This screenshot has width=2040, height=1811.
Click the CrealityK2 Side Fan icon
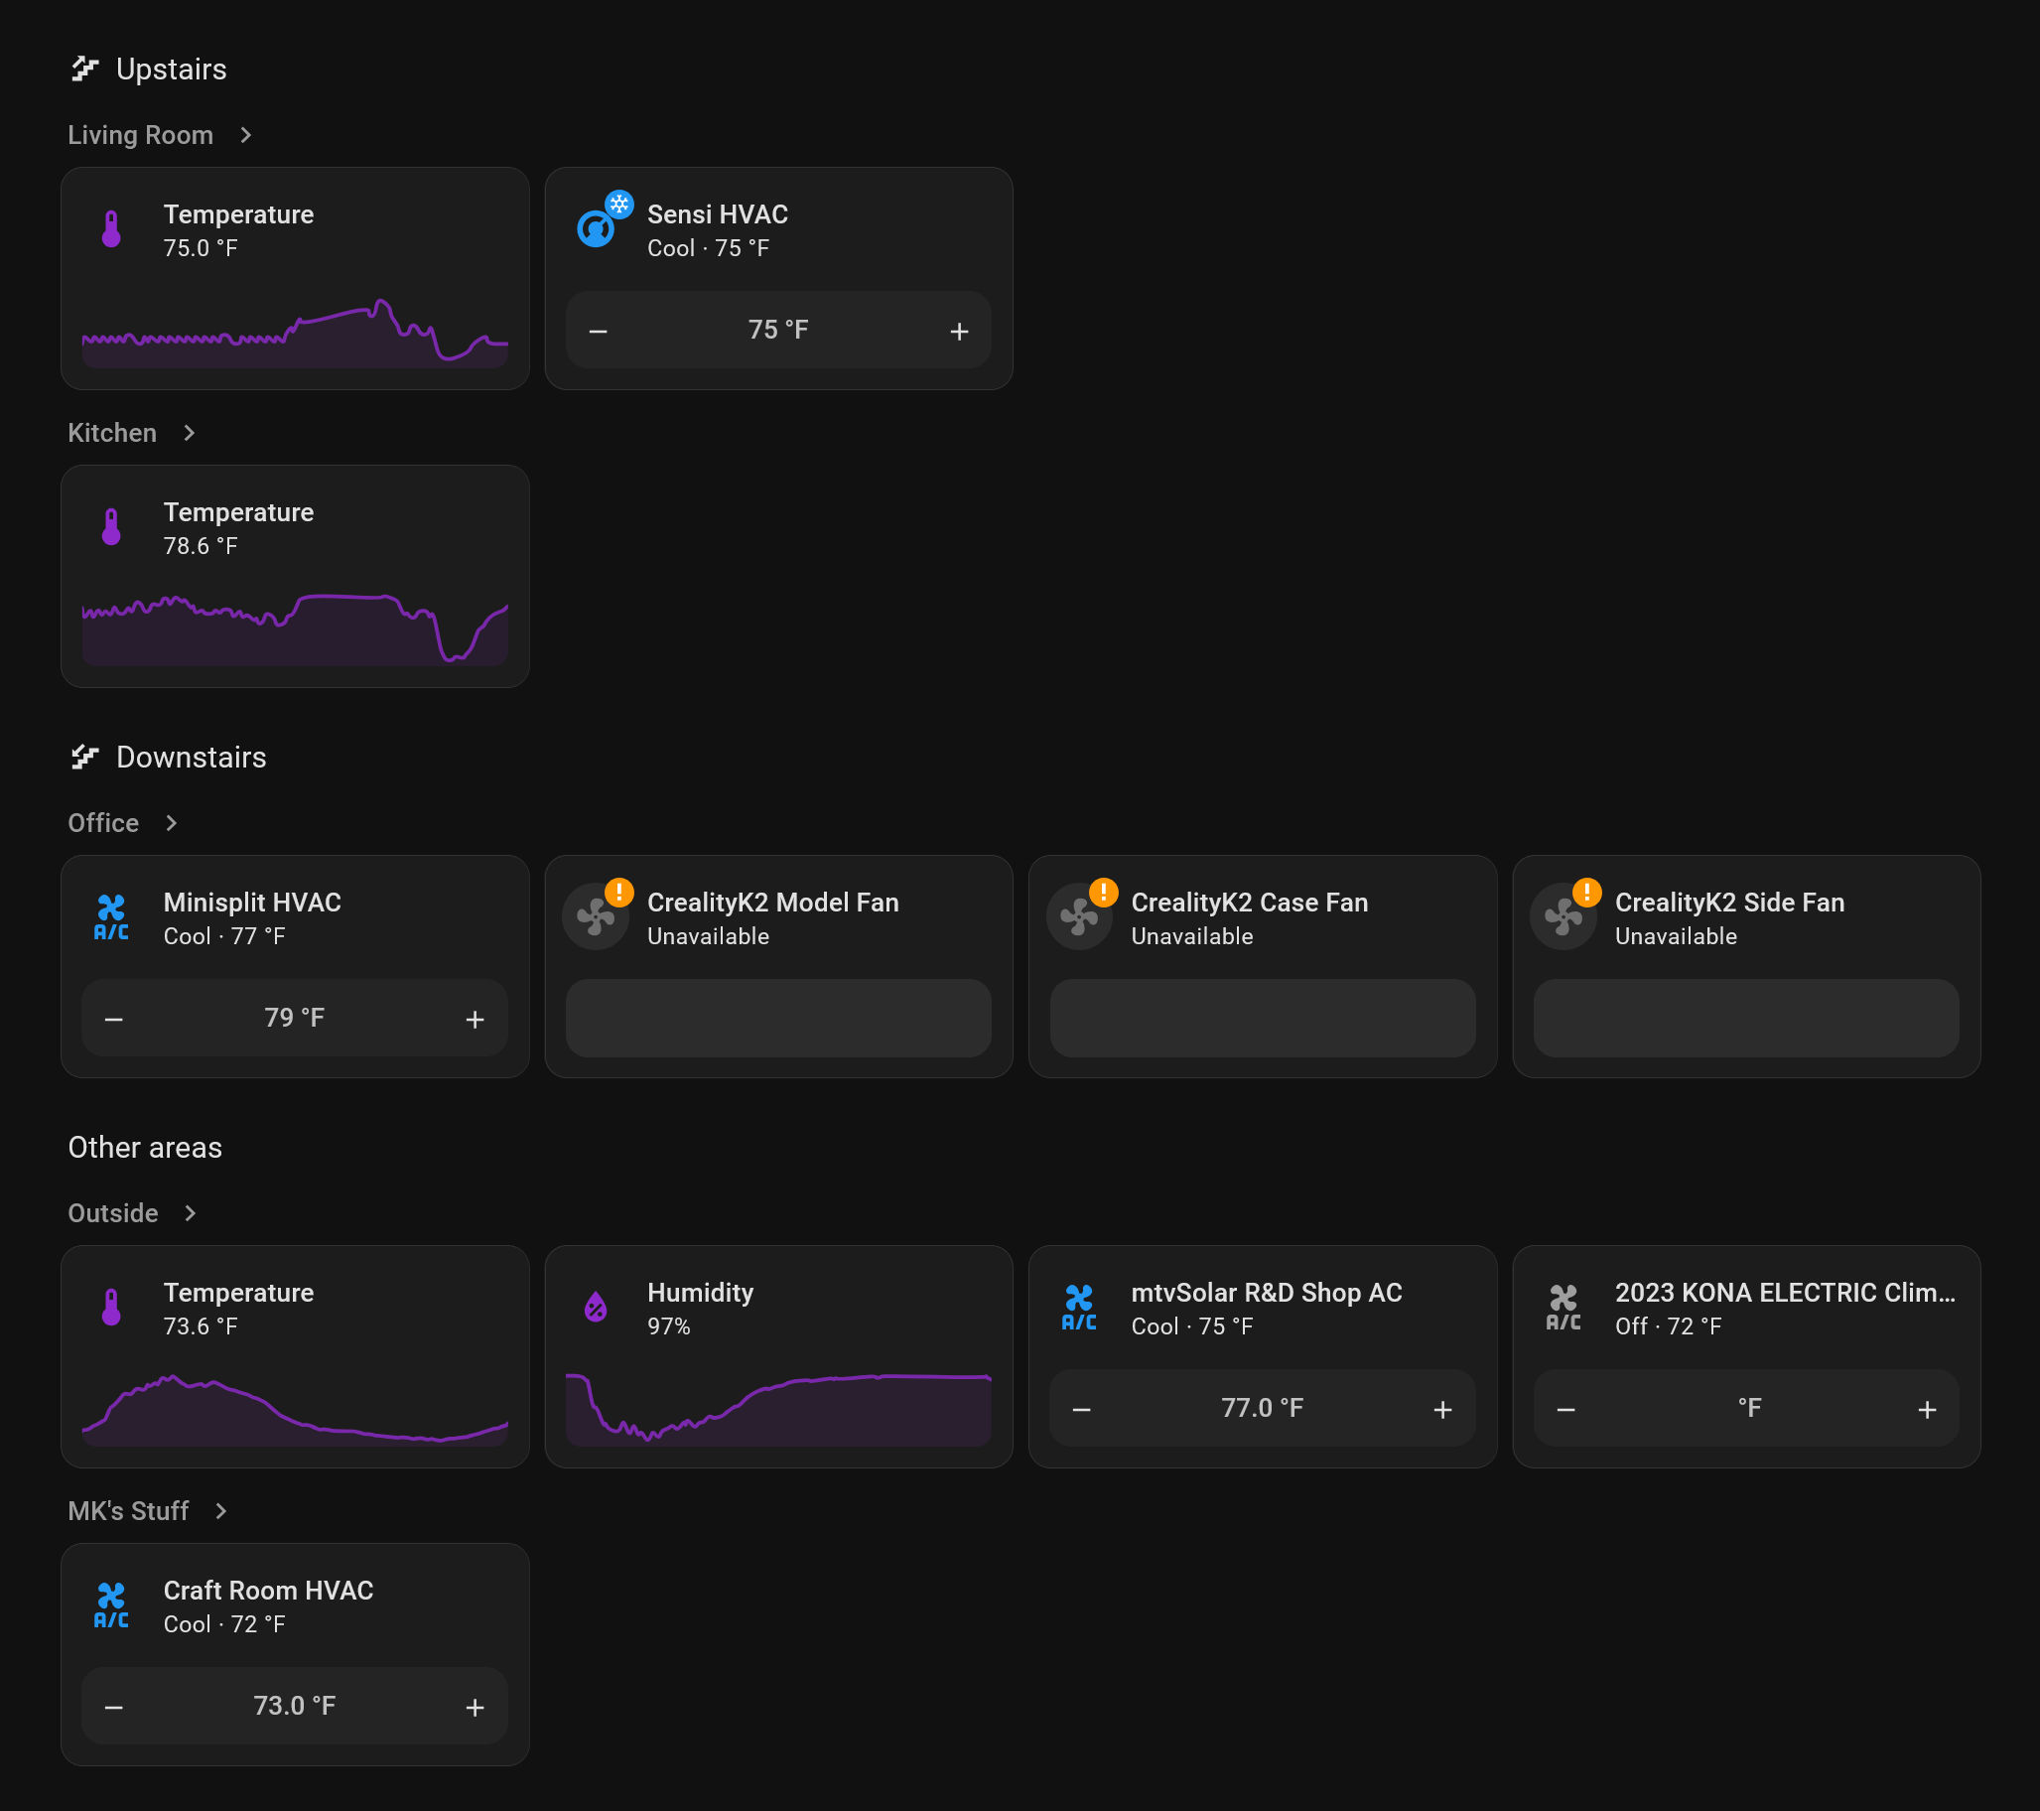[x=1563, y=916]
